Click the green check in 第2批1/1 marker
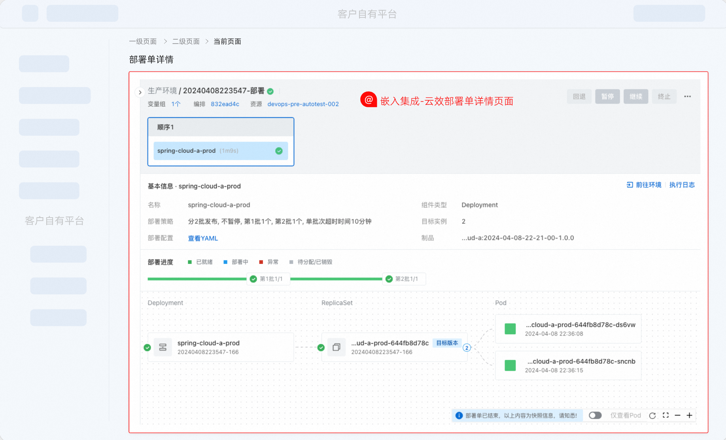 (389, 279)
